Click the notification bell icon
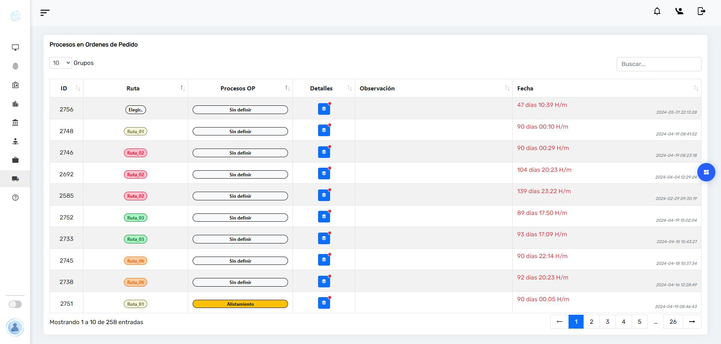721x344 pixels. click(x=657, y=11)
